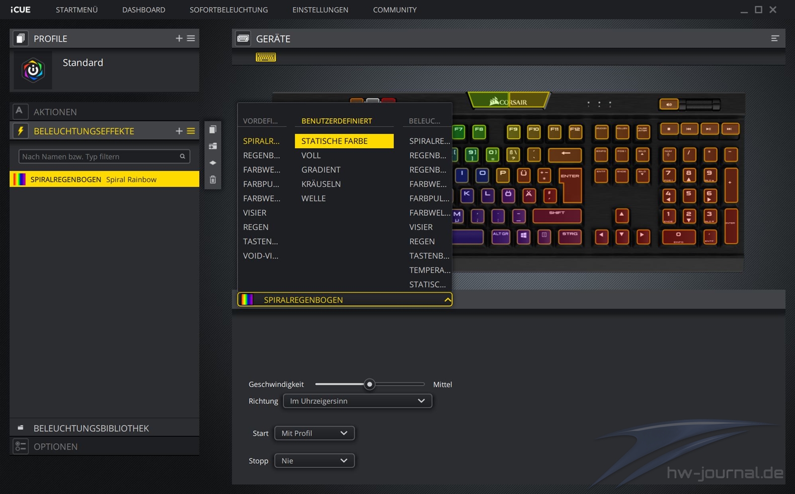Screen dimensions: 795x494
Task: Select the Voll lighting effect
Action: [311, 156]
